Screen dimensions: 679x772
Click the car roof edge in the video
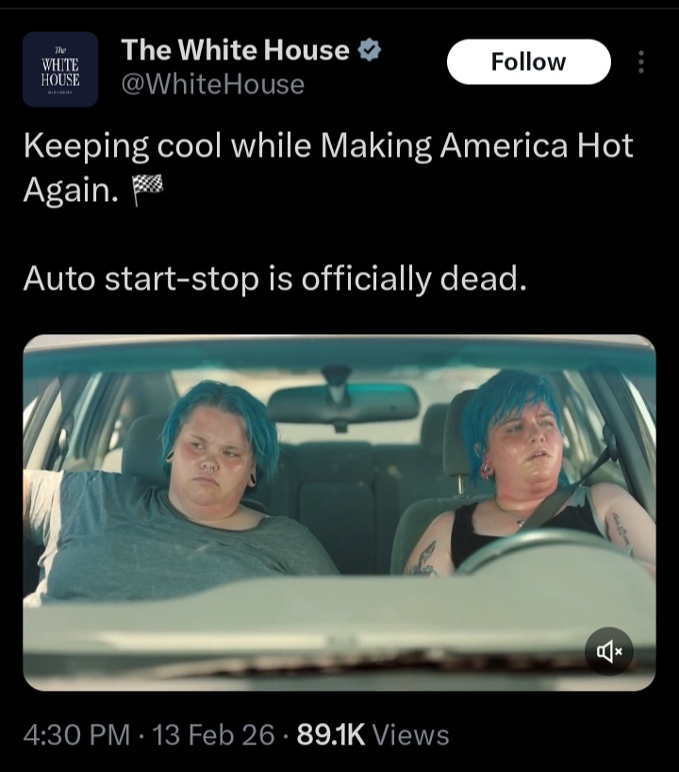pyautogui.click(x=339, y=352)
